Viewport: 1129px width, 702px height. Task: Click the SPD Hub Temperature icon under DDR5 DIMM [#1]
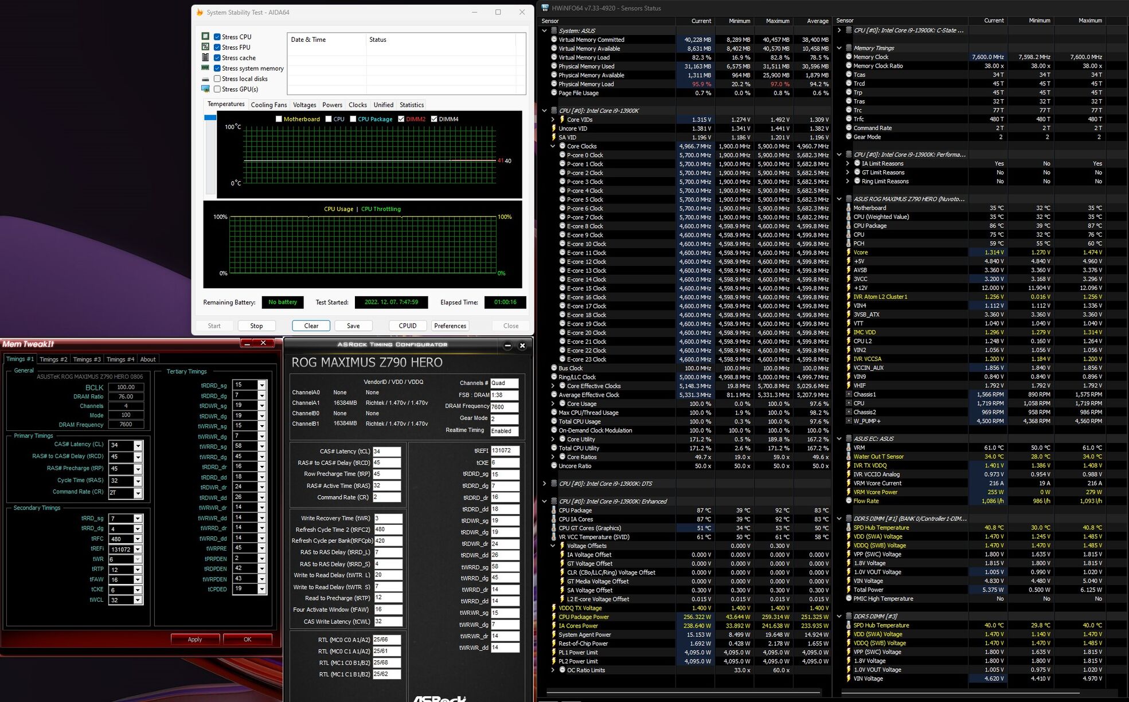(x=849, y=527)
